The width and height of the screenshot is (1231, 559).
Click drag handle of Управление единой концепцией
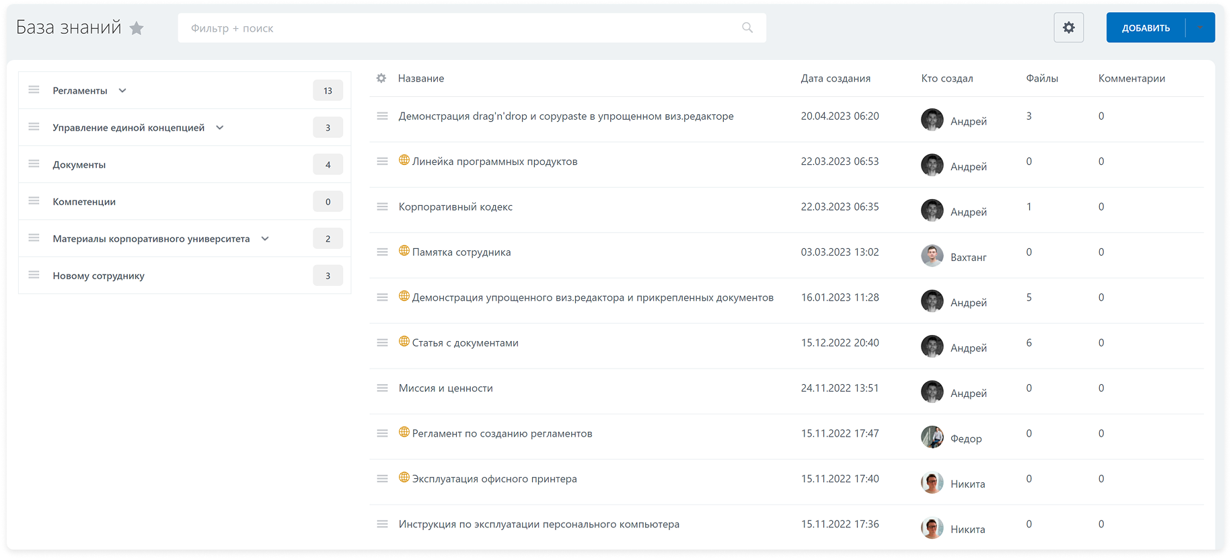34,127
